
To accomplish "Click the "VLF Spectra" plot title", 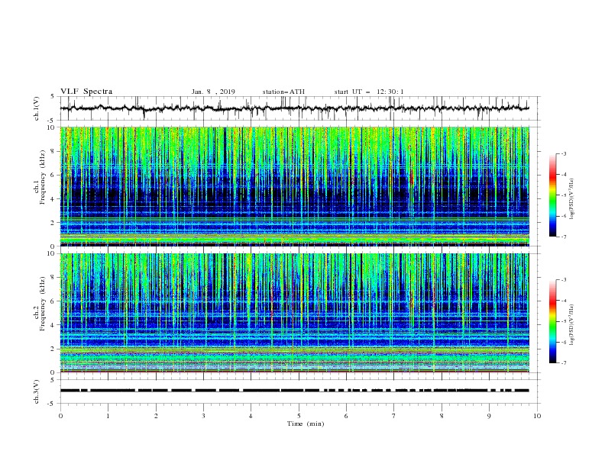I will click(86, 92).
